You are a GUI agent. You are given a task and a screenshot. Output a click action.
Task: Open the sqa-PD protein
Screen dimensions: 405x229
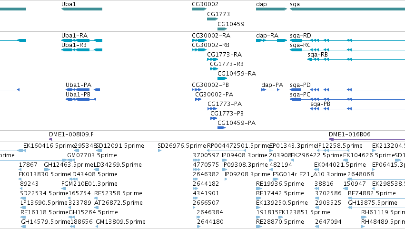click(x=347, y=90)
